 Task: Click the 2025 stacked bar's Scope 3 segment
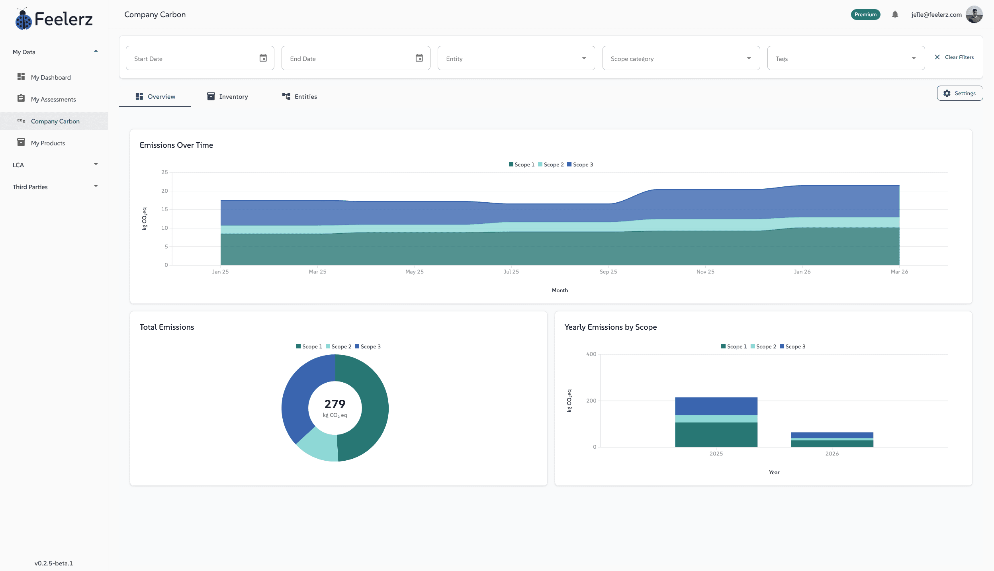click(x=716, y=406)
